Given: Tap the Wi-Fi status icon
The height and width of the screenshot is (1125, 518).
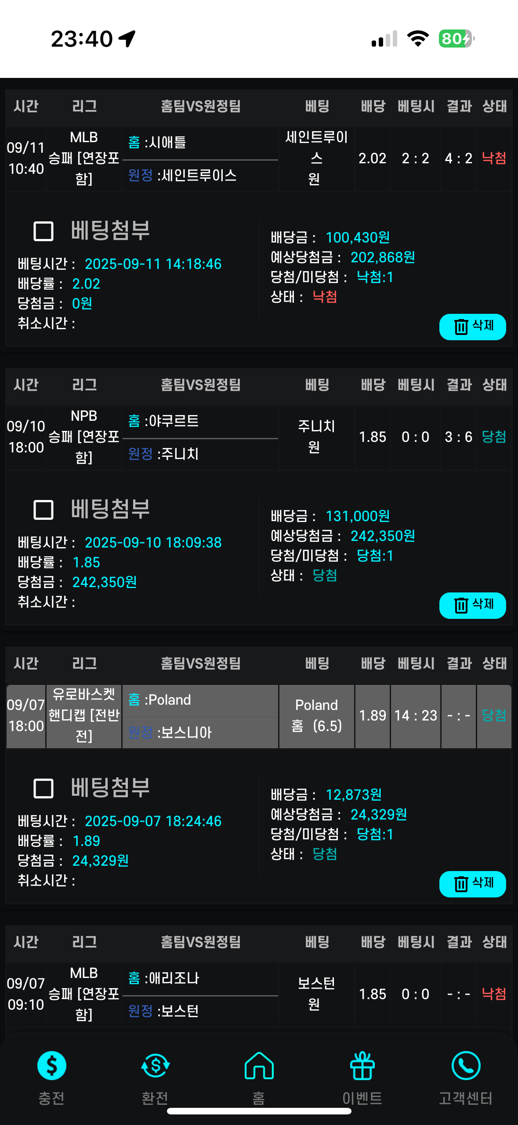Looking at the screenshot, I should coord(418,39).
